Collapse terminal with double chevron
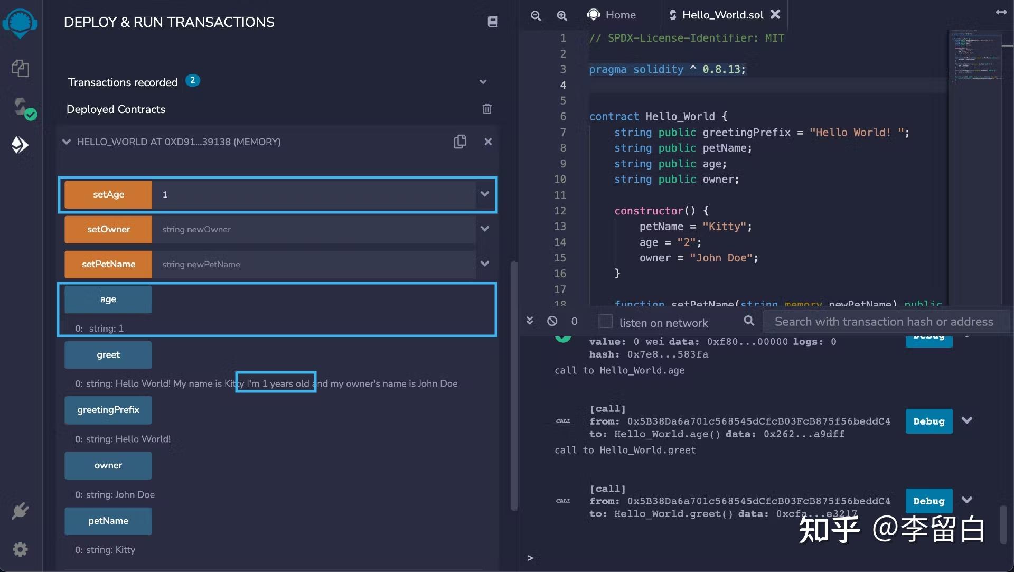 tap(530, 321)
